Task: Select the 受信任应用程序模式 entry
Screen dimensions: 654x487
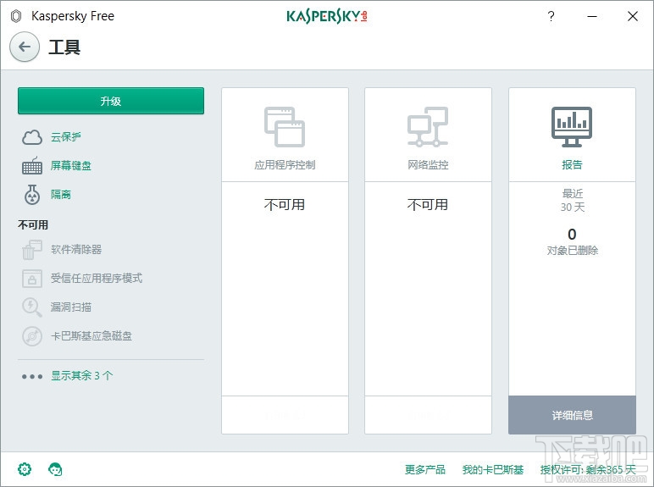Action: 97,278
